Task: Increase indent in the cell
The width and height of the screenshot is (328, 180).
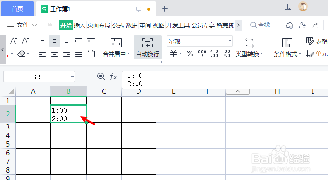Action: (91, 41)
